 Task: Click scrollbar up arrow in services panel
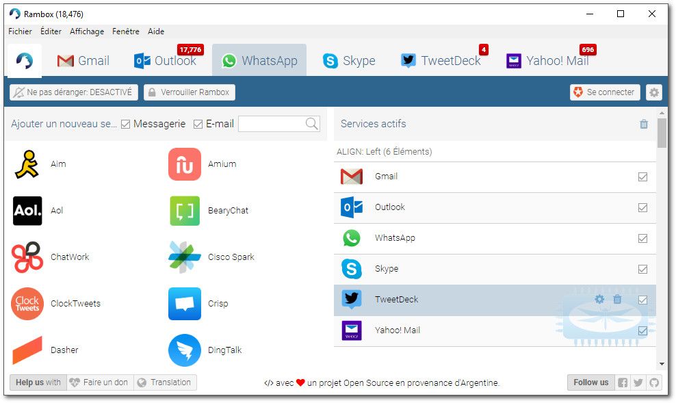tap(662, 113)
